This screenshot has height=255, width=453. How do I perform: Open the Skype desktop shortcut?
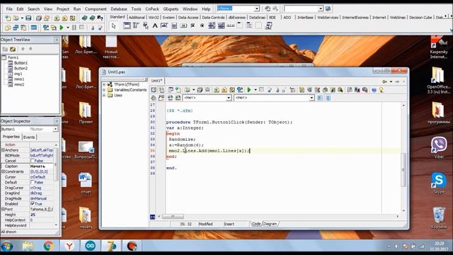click(x=439, y=183)
